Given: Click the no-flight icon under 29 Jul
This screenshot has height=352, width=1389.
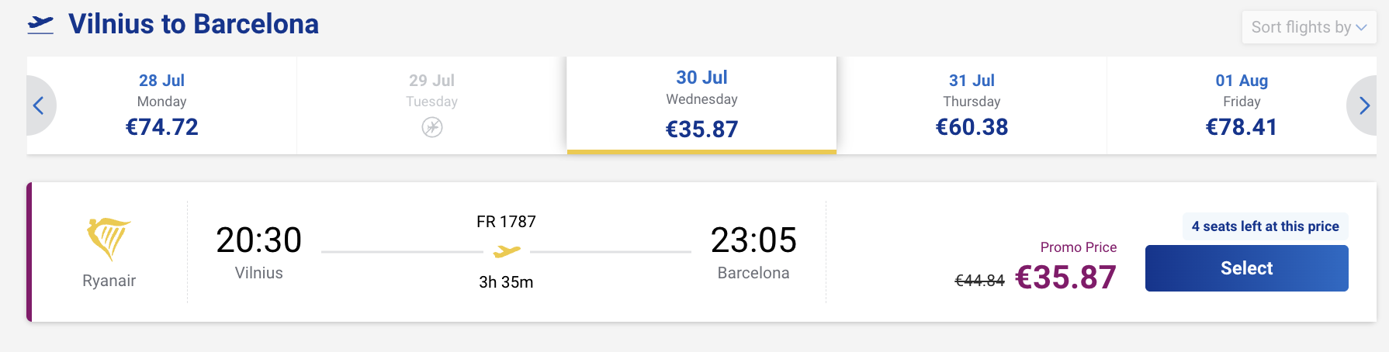Looking at the screenshot, I should pyautogui.click(x=432, y=127).
